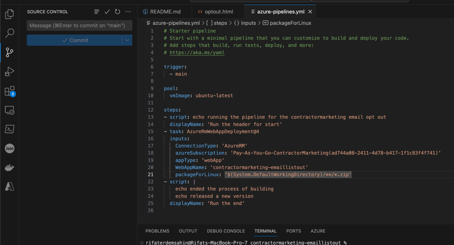Open Remote Explorer icon
Image resolution: width=454 pixels, height=245 pixels.
pos(10,110)
